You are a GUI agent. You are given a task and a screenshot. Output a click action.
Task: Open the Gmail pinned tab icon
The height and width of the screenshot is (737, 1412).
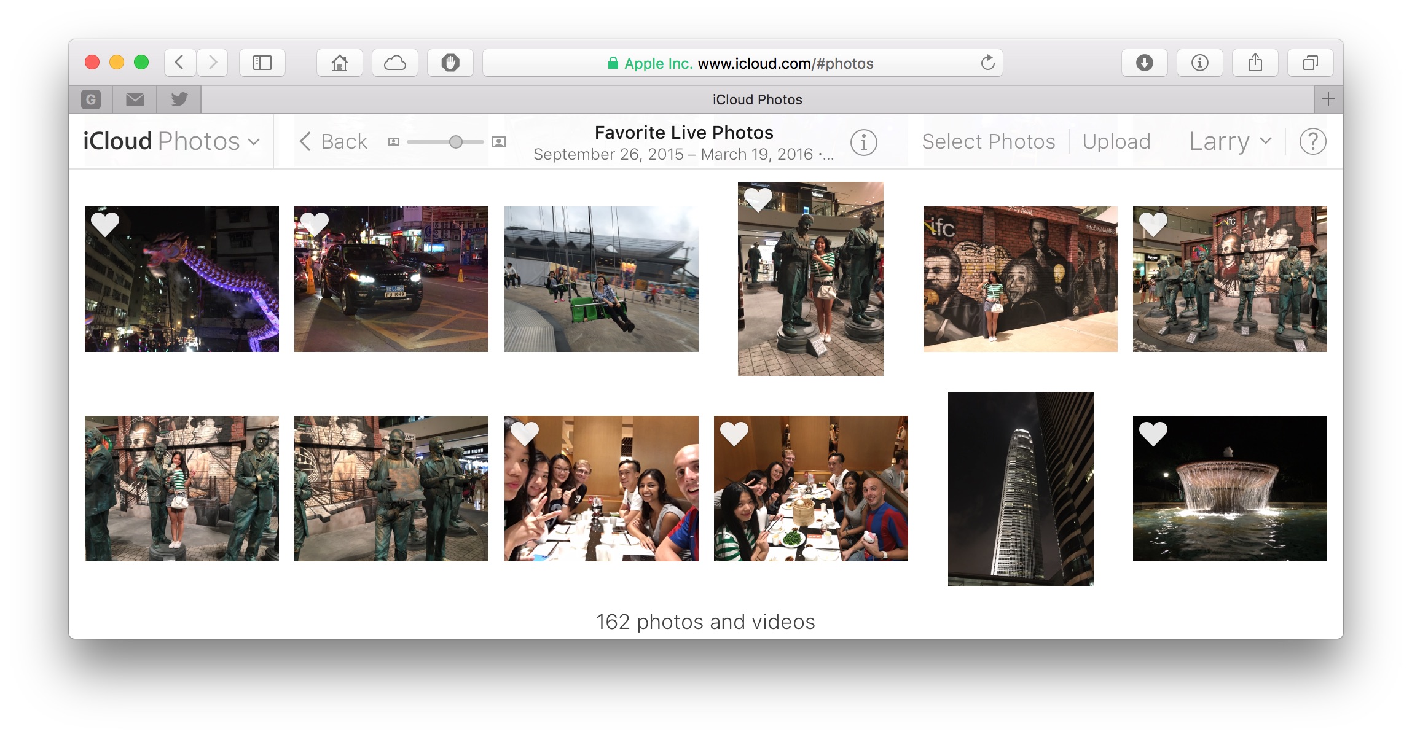(91, 99)
